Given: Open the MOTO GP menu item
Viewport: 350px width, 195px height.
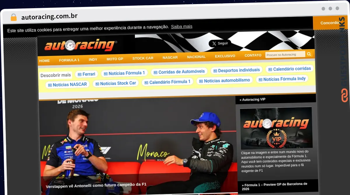Looking at the screenshot, I should tap(115, 59).
